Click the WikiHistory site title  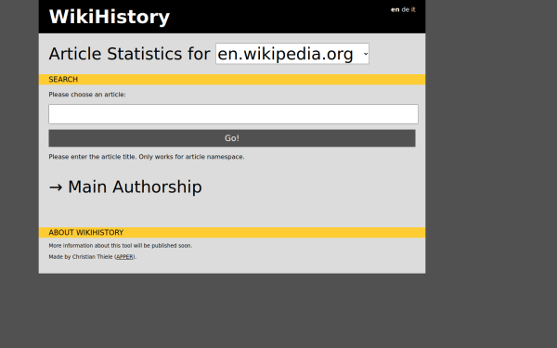tap(109, 17)
